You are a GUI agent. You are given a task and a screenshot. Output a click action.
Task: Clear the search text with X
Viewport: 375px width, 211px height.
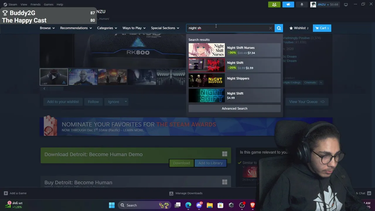pos(270,28)
